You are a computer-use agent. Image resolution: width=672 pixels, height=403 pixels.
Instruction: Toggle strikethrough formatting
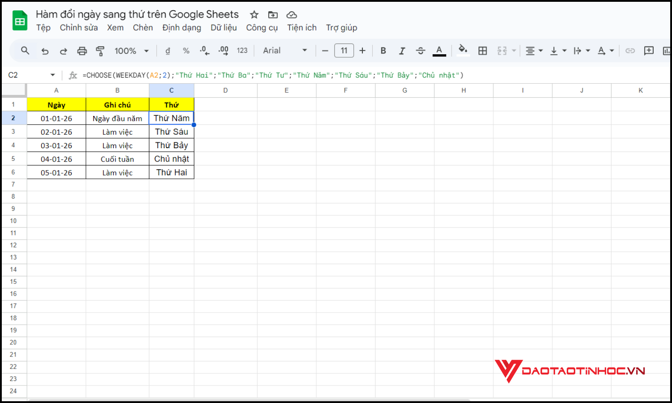[x=421, y=51]
